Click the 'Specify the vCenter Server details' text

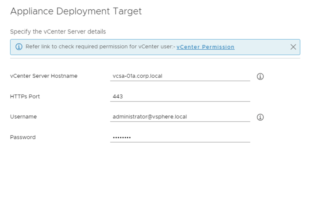[58, 32]
